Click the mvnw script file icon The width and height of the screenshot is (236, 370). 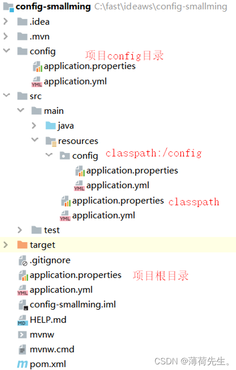click(x=23, y=335)
